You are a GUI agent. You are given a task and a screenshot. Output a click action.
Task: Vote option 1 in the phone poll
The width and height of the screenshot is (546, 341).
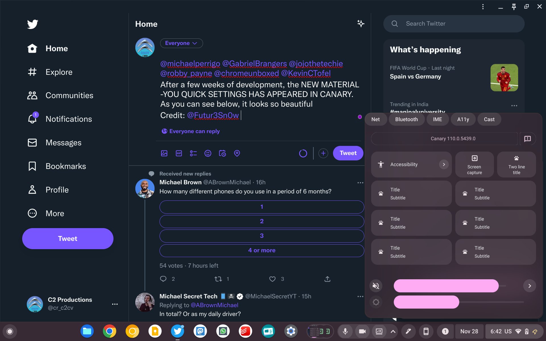click(261, 207)
